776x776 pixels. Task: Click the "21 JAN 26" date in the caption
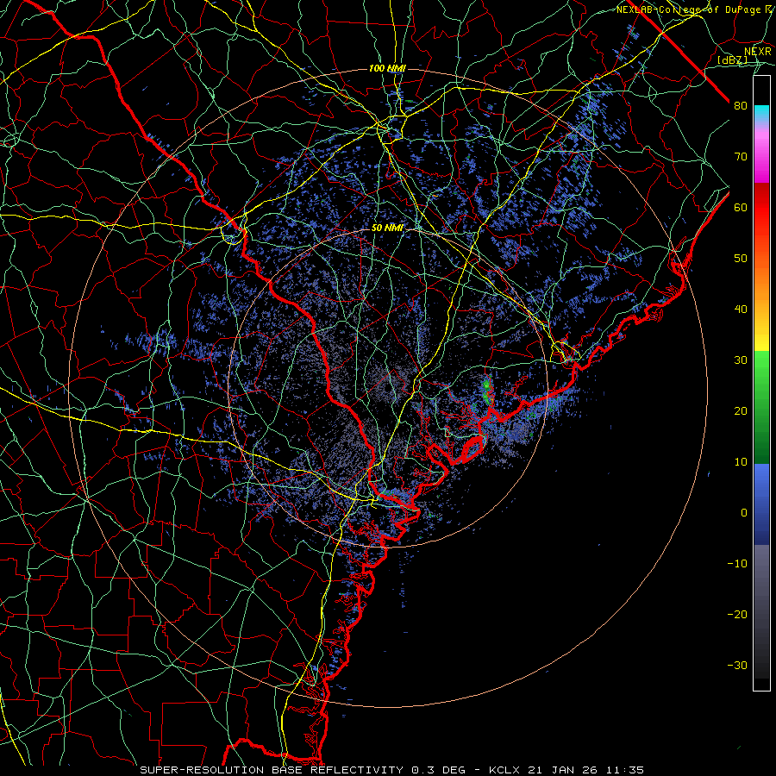(x=565, y=770)
